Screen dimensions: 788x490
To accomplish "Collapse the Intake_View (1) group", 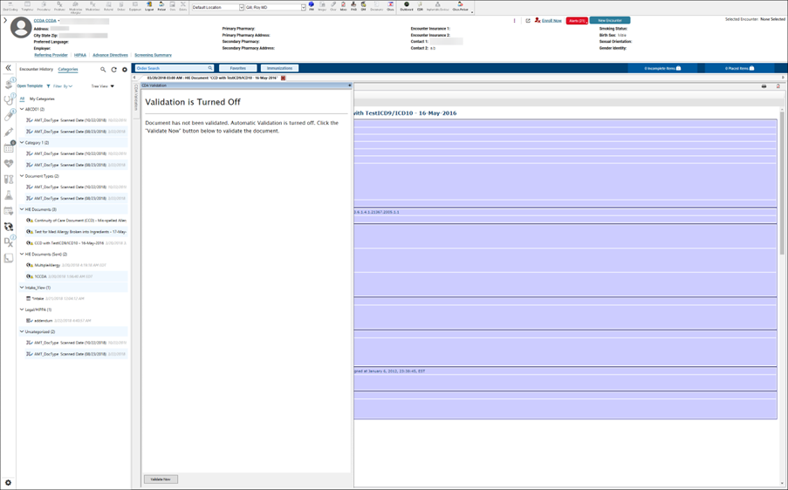I will point(22,288).
